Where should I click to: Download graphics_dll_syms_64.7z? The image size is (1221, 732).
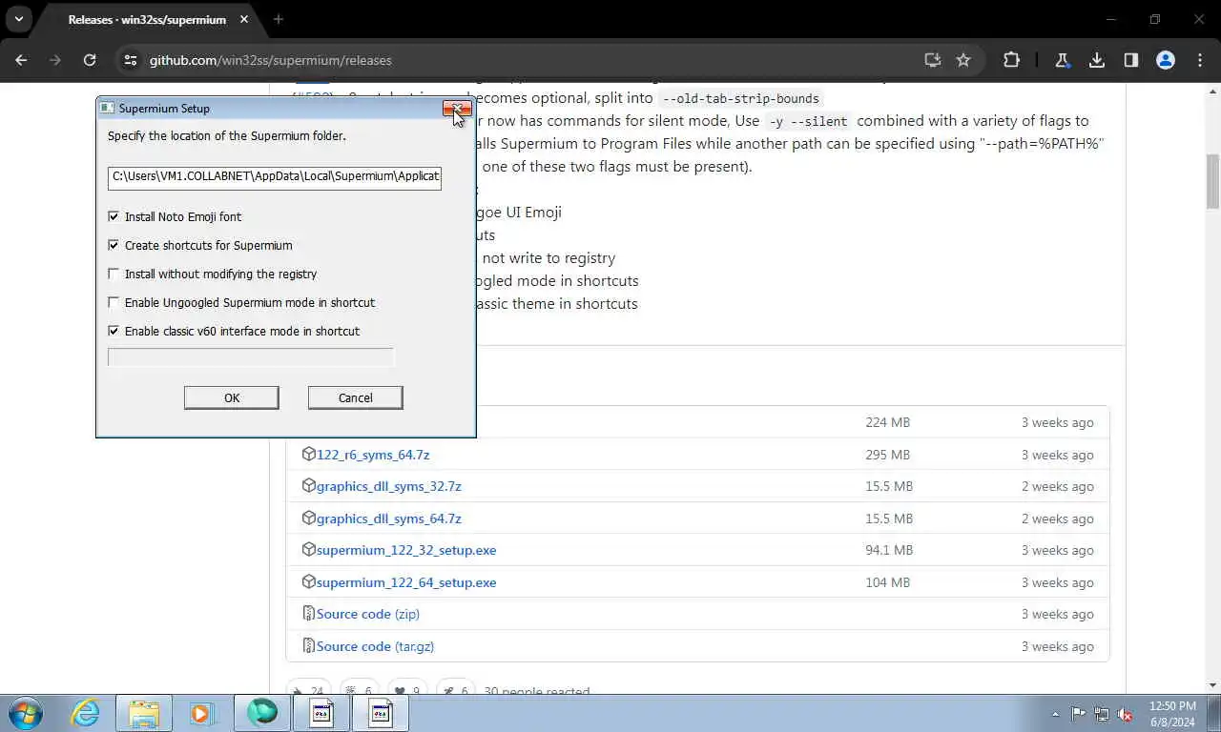coord(389,518)
